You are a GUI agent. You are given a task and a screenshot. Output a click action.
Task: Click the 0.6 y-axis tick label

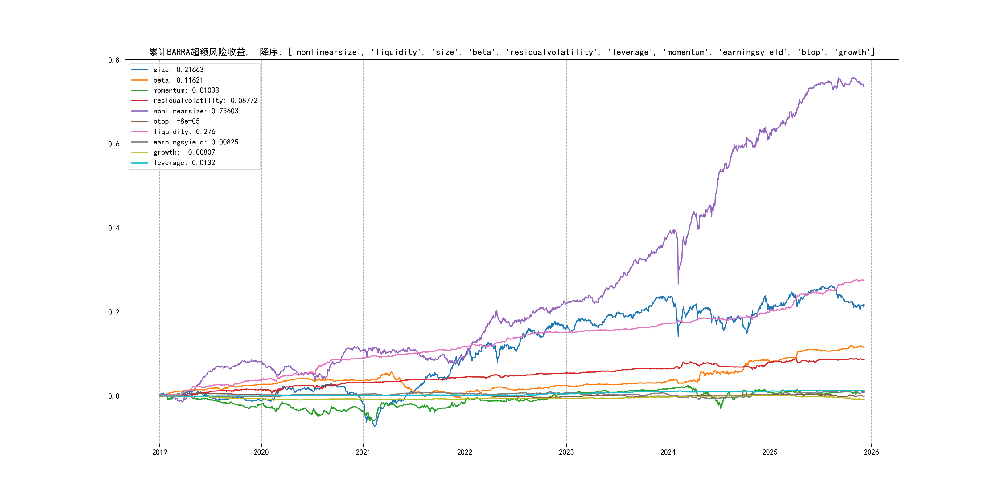coord(114,144)
